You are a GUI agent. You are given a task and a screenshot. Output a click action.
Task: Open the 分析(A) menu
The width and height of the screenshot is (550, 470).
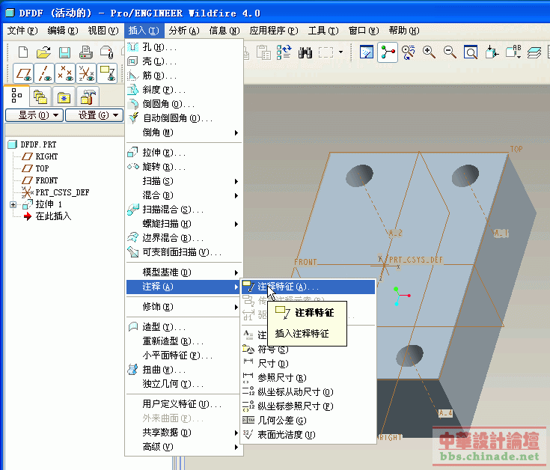tap(184, 31)
